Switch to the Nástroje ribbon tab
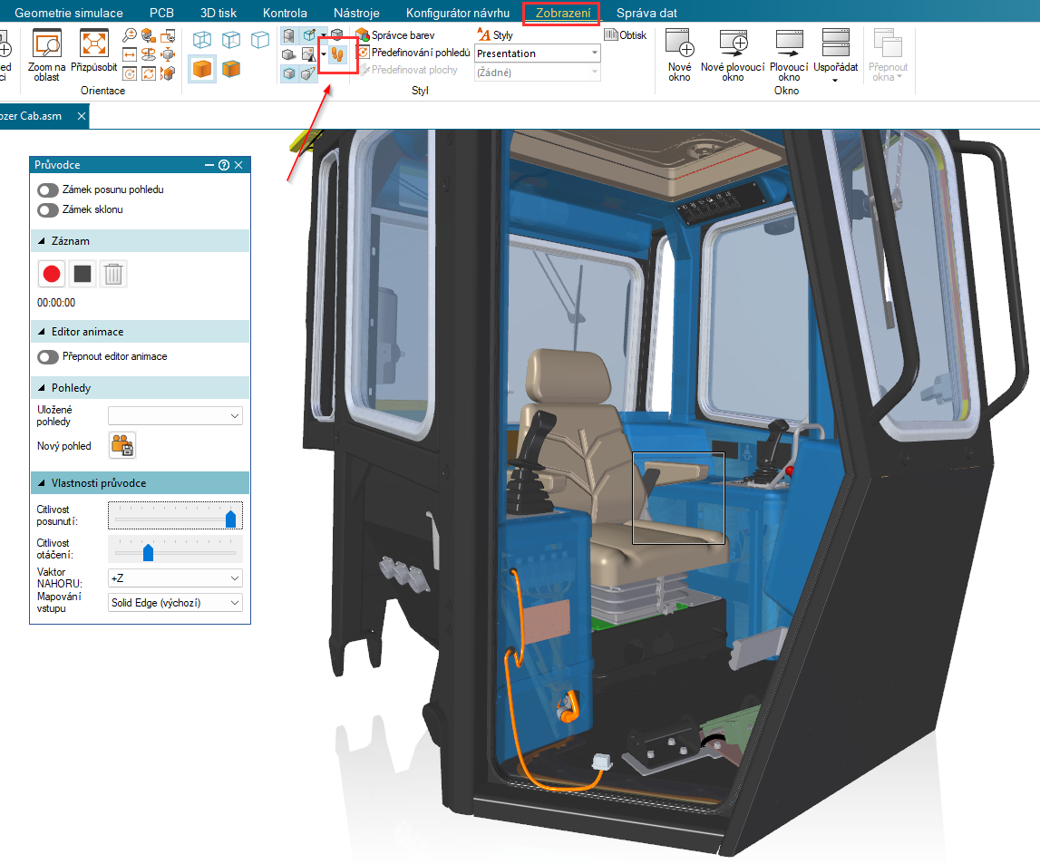Image resolution: width=1040 pixels, height=864 pixels. click(356, 13)
